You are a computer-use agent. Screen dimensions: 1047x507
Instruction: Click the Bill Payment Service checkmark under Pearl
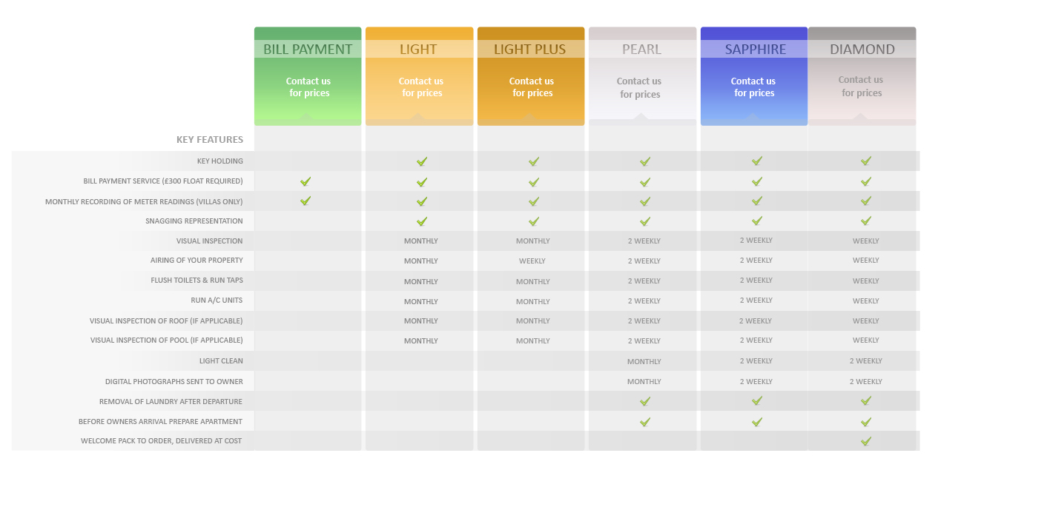(x=645, y=182)
